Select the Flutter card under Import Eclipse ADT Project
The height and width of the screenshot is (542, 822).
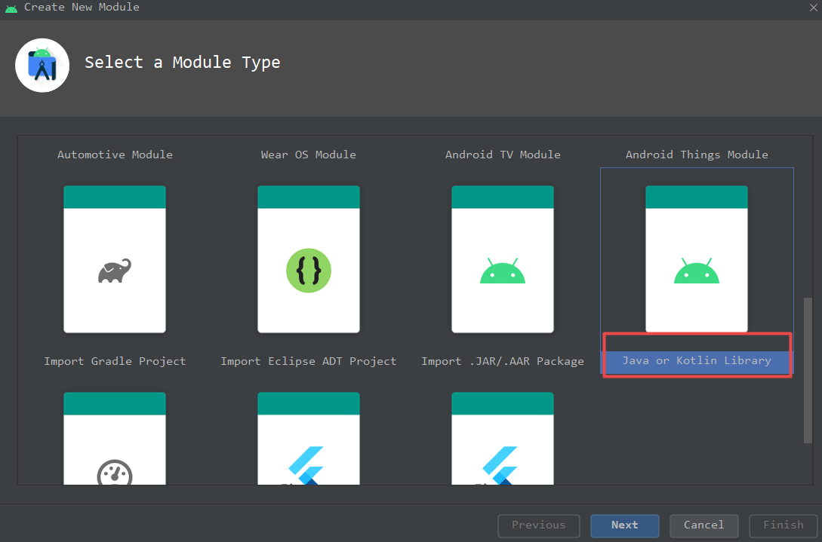point(309,438)
